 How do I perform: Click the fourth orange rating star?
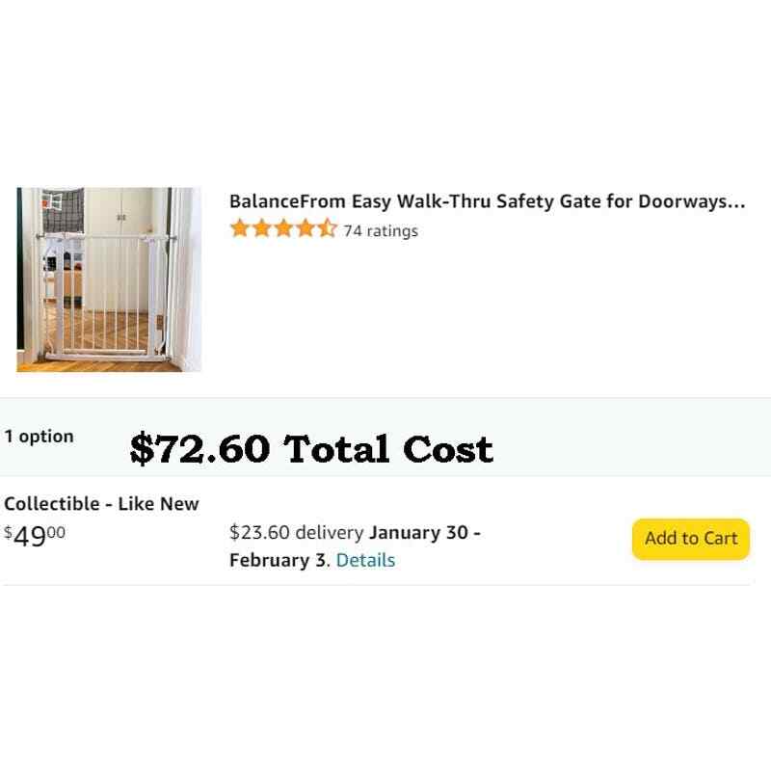pos(306,229)
